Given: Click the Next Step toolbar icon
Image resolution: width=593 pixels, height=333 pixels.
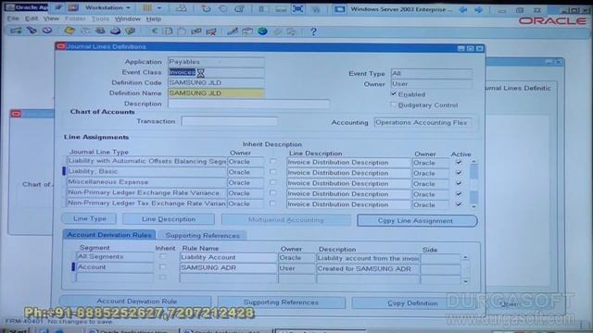Looking at the screenshot, I should tap(84, 31).
